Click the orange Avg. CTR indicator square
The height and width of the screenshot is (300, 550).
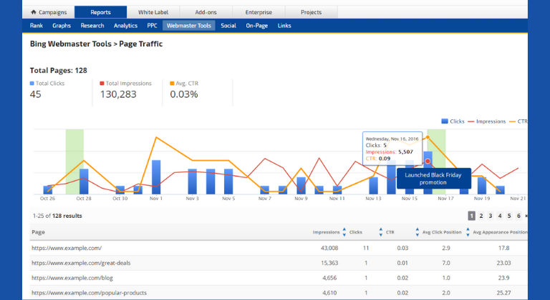click(171, 84)
